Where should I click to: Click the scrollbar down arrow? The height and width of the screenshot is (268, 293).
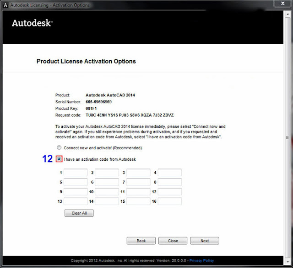[288, 262]
